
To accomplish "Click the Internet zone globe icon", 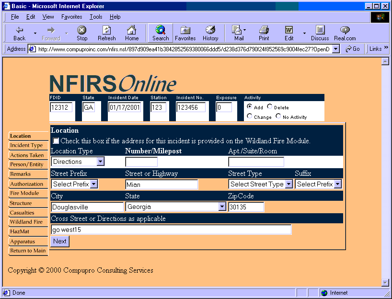I will [324, 293].
